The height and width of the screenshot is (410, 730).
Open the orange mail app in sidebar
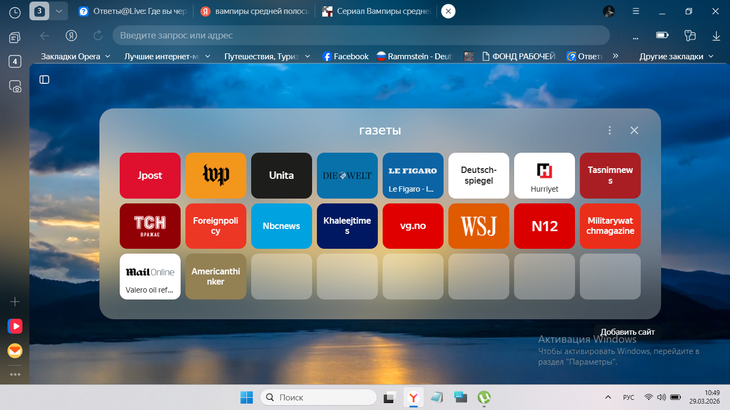[15, 351]
